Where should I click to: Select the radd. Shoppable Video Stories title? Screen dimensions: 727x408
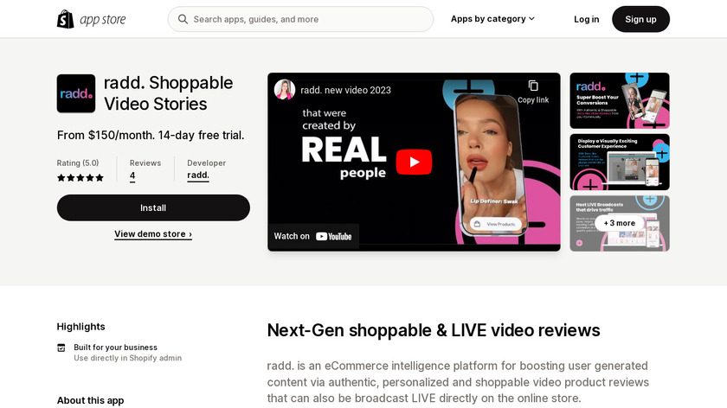tap(168, 93)
